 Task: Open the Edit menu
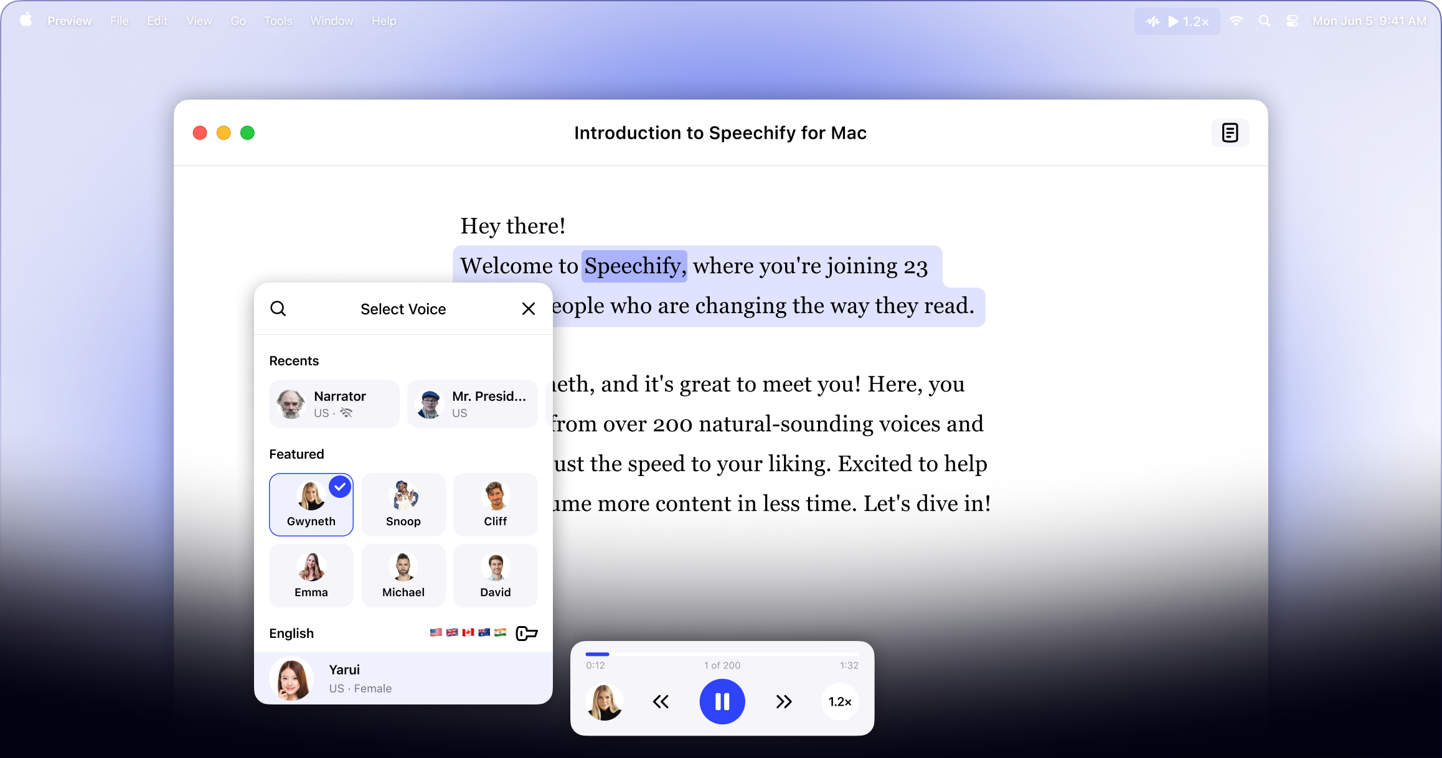click(158, 21)
